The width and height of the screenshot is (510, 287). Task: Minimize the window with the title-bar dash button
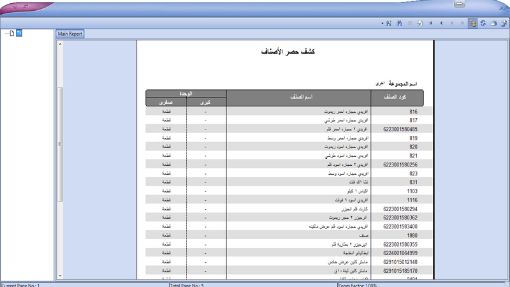pyautogui.click(x=38, y=7)
